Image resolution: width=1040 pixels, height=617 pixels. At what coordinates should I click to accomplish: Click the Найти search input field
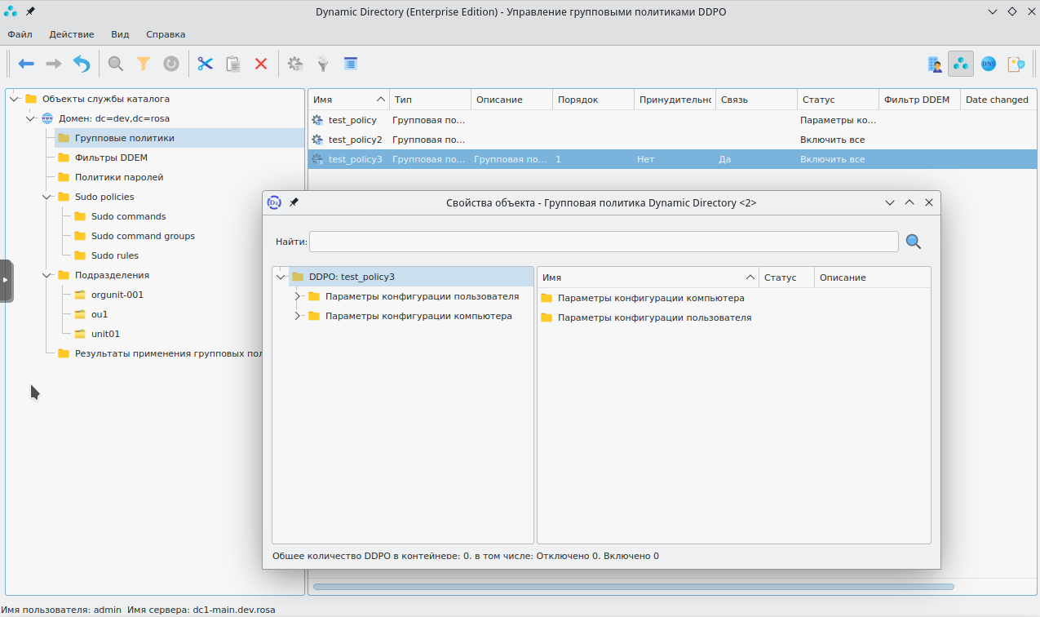[x=604, y=242]
